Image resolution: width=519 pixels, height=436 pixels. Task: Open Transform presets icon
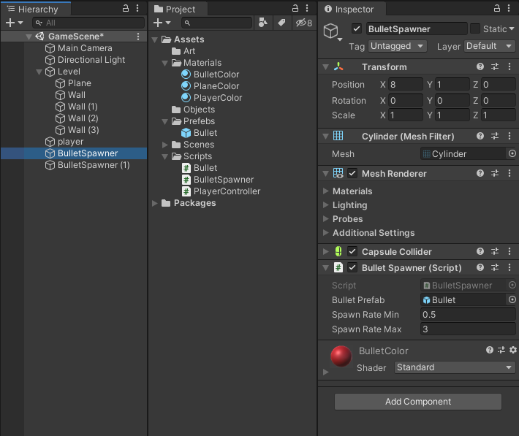click(495, 66)
